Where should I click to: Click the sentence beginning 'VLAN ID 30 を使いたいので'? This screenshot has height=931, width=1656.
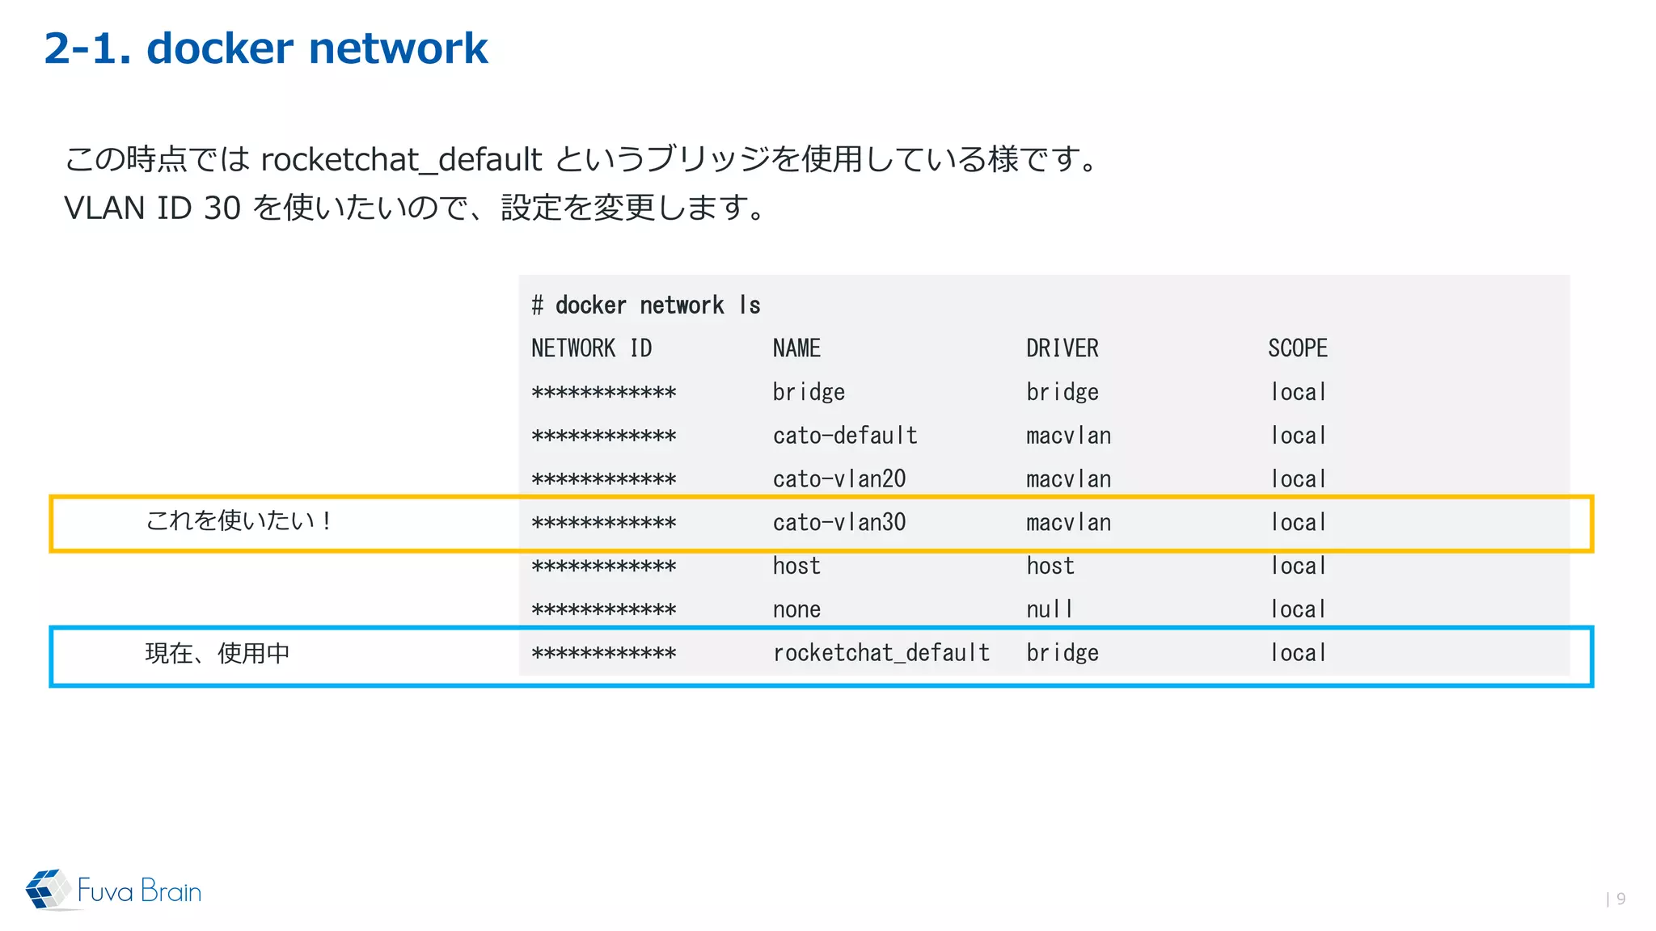tap(415, 208)
